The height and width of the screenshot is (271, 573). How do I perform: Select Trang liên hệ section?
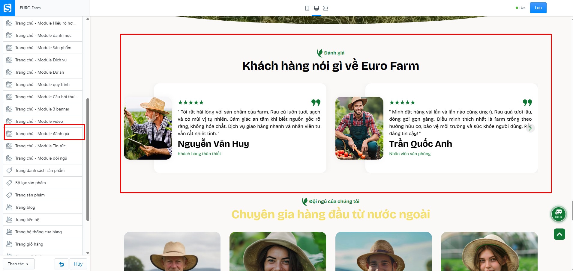coord(43,219)
